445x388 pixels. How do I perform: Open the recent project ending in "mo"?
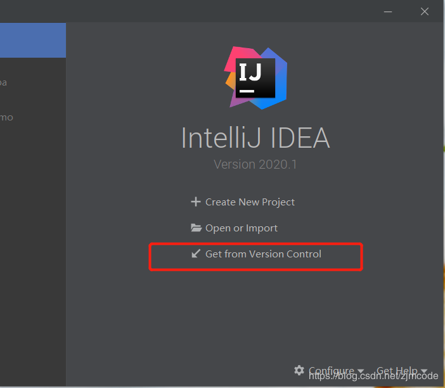(6, 117)
